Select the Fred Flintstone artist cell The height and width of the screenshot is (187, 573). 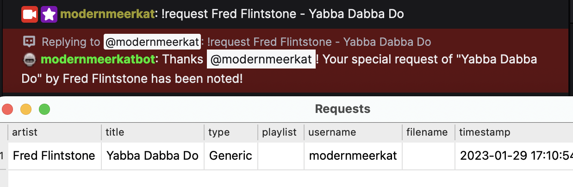pyautogui.click(x=54, y=156)
